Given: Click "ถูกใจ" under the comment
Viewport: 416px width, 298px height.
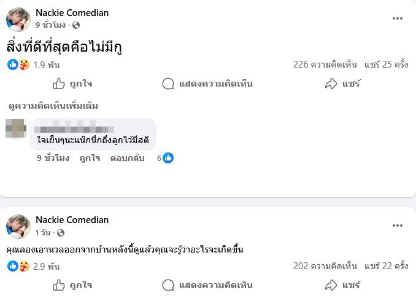Looking at the screenshot, I should pos(90,158).
